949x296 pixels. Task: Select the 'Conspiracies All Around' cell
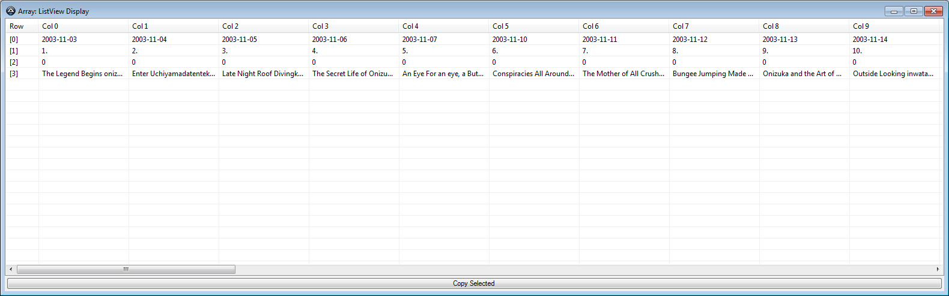pyautogui.click(x=534, y=74)
